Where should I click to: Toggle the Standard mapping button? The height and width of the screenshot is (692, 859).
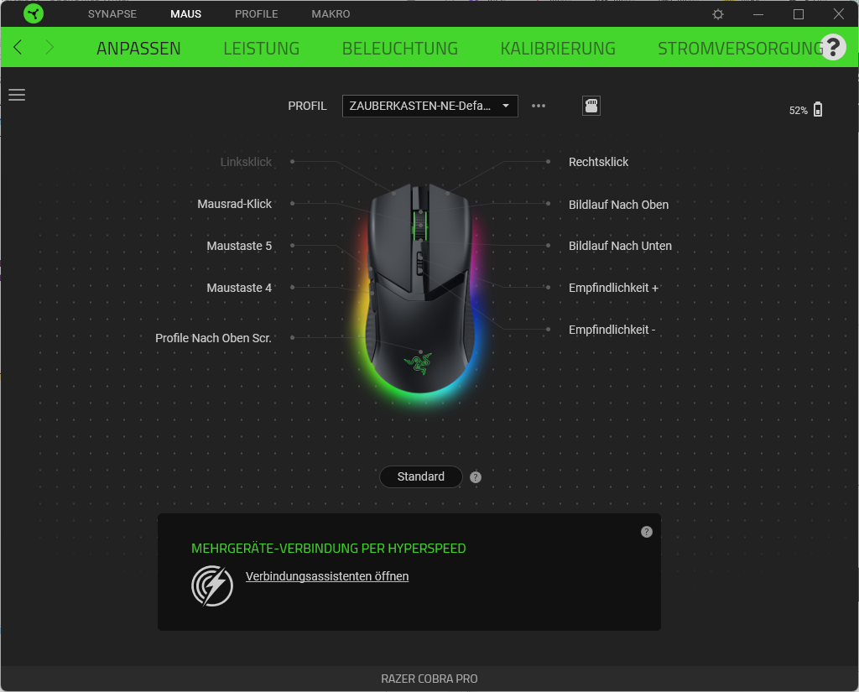pos(421,476)
